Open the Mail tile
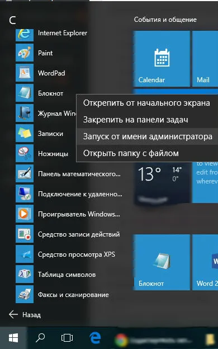This screenshot has height=349, width=218. (205, 59)
